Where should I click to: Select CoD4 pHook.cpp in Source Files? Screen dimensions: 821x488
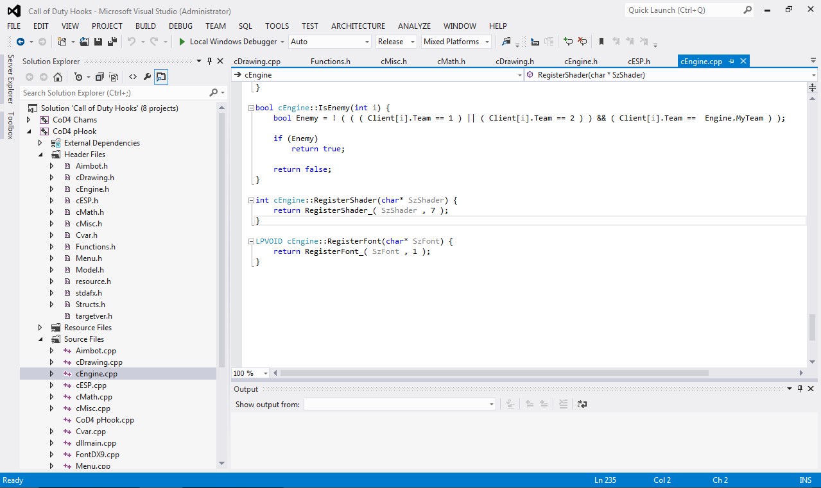pyautogui.click(x=105, y=420)
